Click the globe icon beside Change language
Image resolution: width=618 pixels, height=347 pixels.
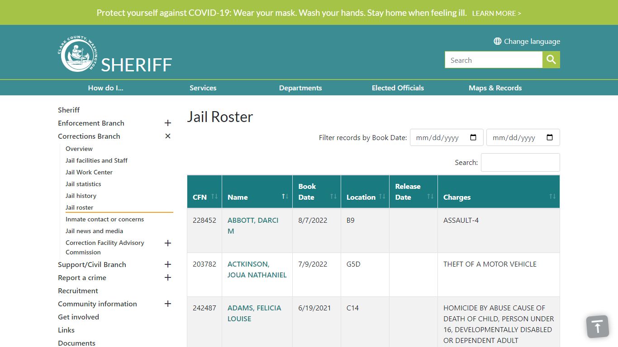pos(498,41)
